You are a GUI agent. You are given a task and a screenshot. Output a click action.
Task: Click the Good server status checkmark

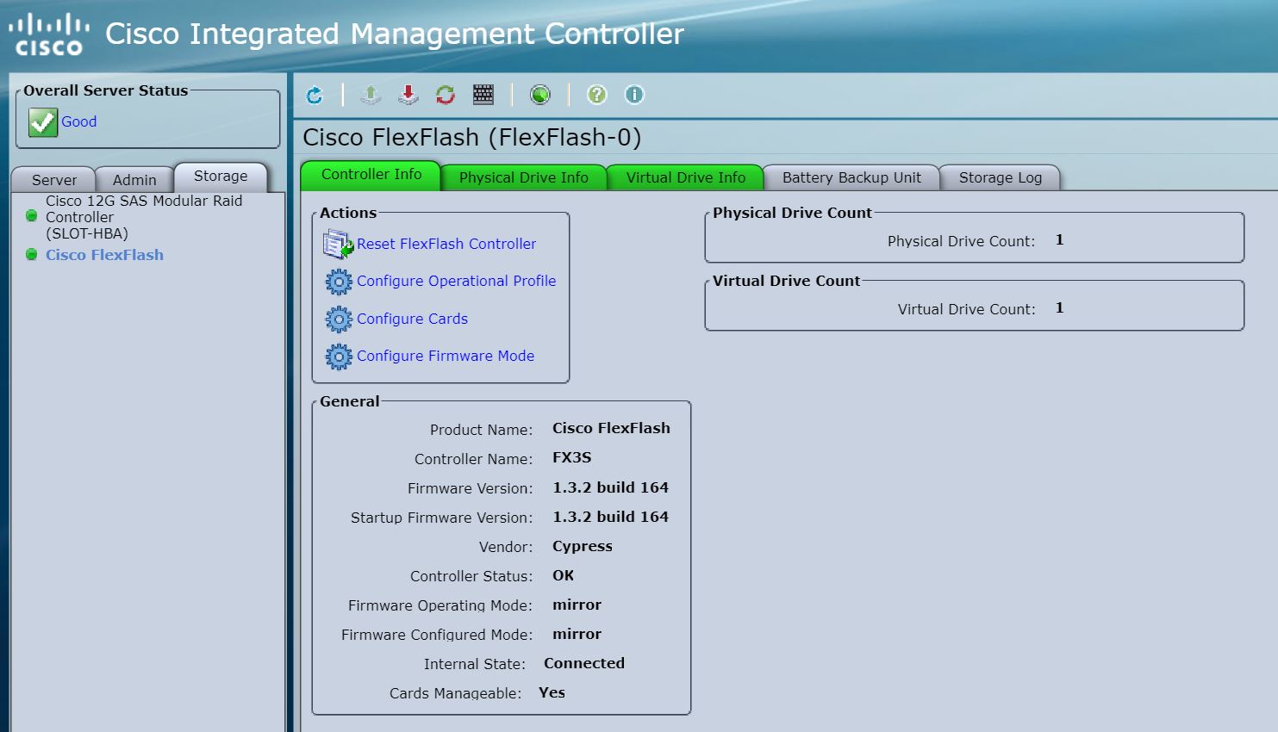(42, 121)
